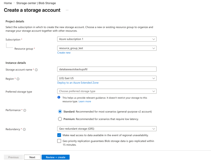
Task: Select Standard performance option
Action: (60, 112)
